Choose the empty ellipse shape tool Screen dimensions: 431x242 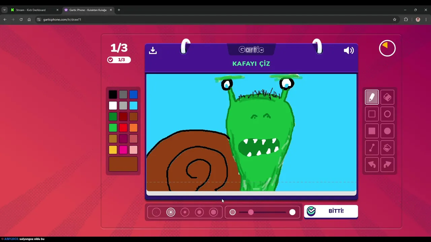point(387,114)
